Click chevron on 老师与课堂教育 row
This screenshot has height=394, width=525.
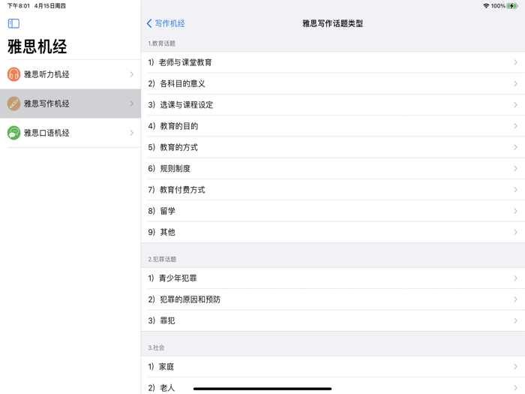[x=516, y=62]
